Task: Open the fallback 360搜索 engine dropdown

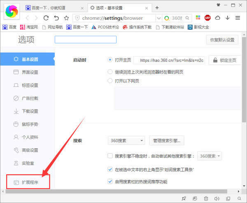Action: click(x=210, y=156)
